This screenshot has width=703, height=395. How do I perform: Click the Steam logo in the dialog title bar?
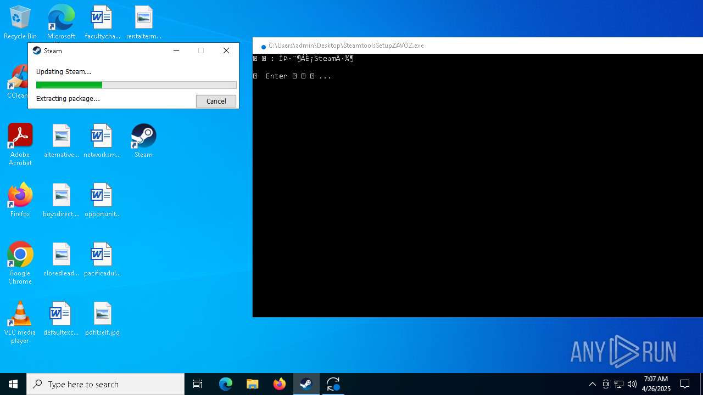point(37,50)
